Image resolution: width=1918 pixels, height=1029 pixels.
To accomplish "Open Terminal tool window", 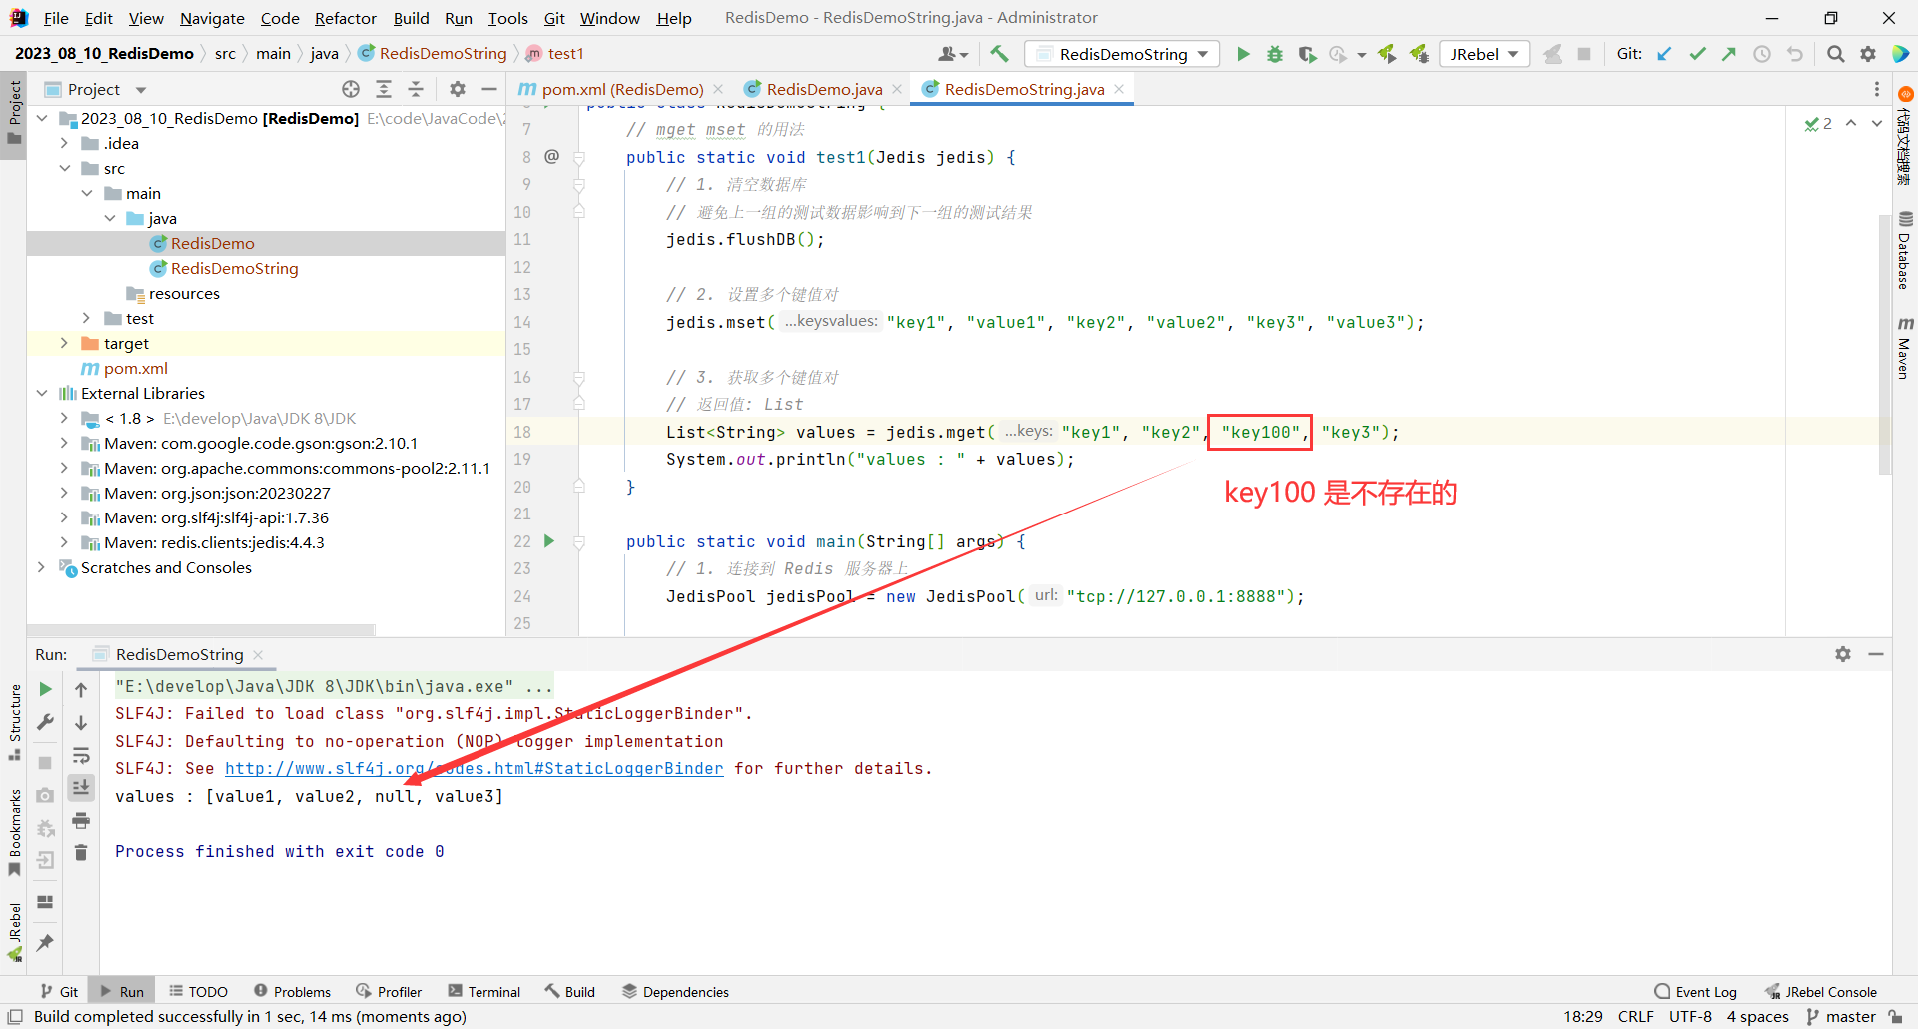I will click(484, 992).
